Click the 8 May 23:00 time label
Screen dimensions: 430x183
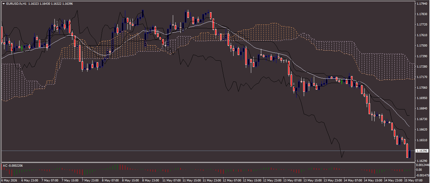(151, 181)
